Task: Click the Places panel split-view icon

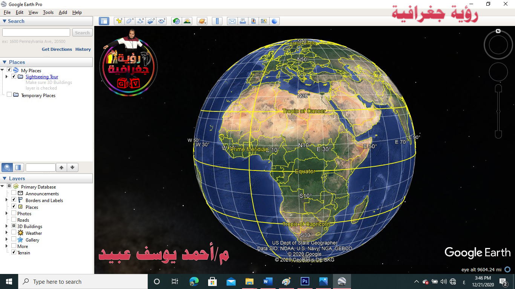Action: 18,167
